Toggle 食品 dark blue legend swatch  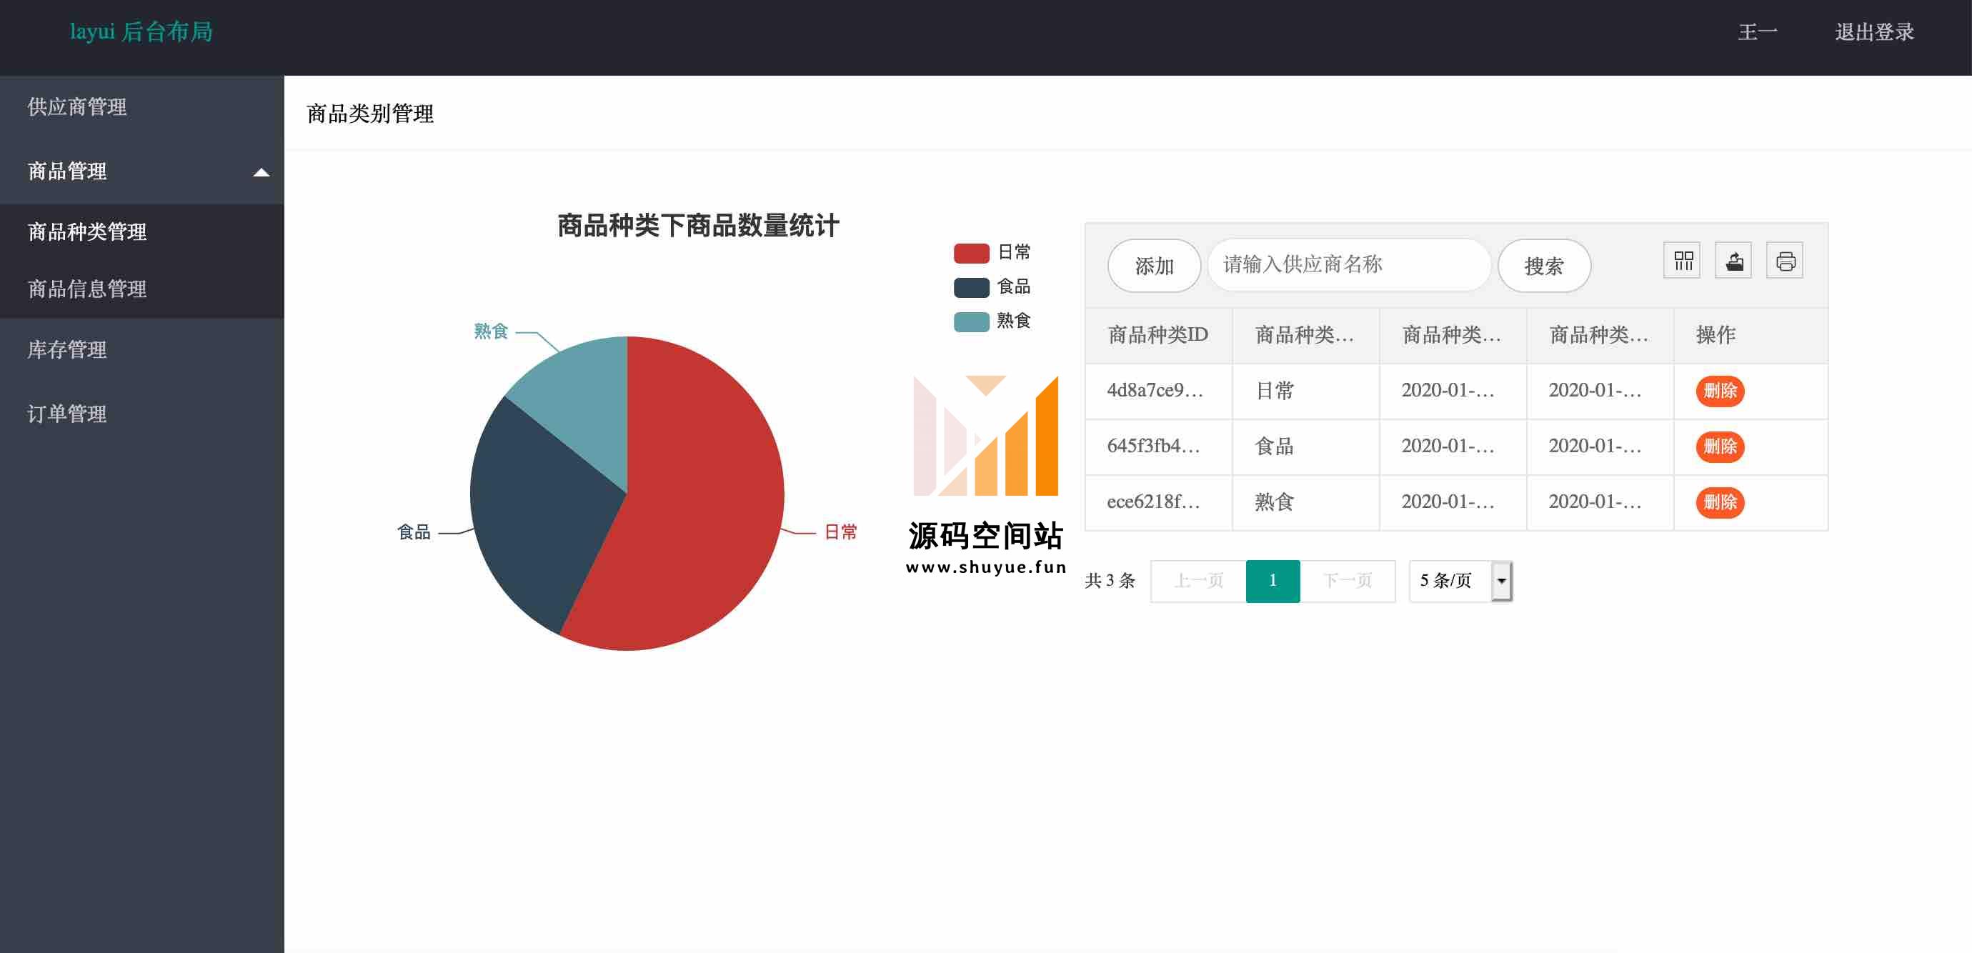[972, 287]
